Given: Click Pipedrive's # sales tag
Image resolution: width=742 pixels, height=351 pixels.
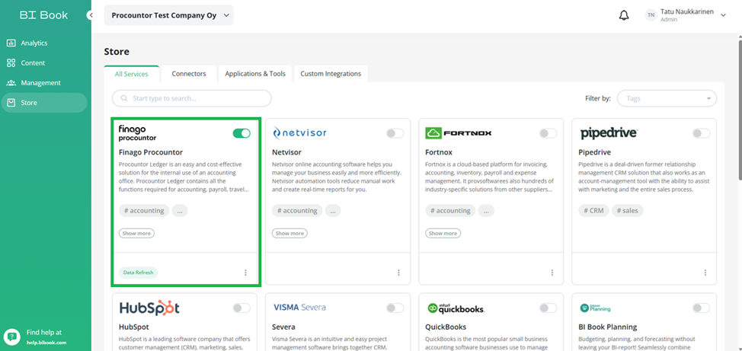Looking at the screenshot, I should click(628, 210).
